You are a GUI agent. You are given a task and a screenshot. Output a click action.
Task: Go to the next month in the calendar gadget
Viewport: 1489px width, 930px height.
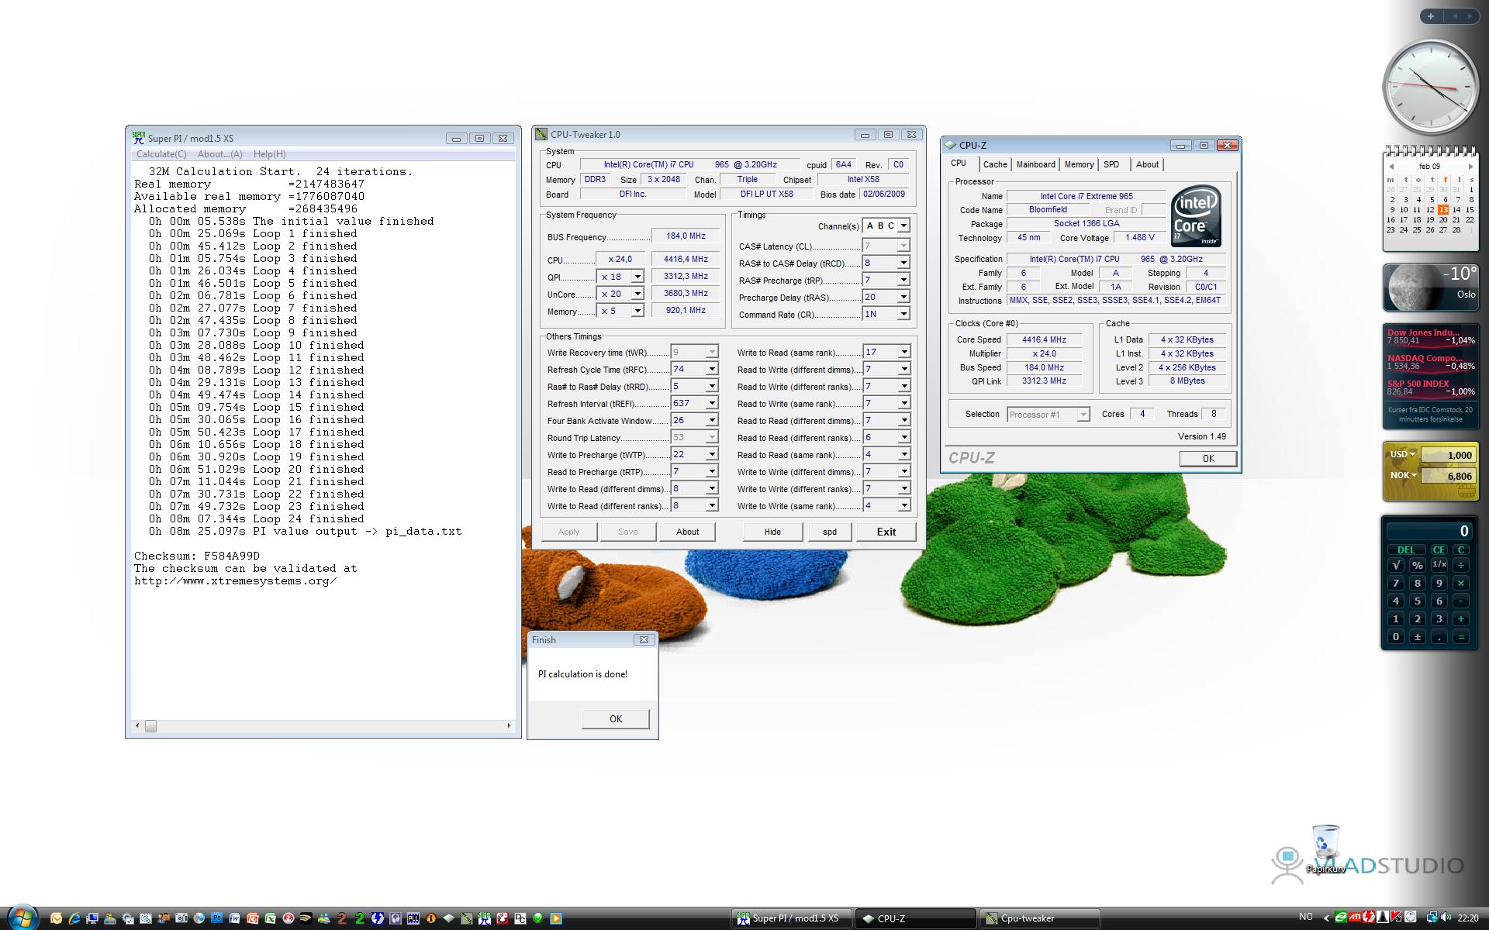(x=1470, y=167)
